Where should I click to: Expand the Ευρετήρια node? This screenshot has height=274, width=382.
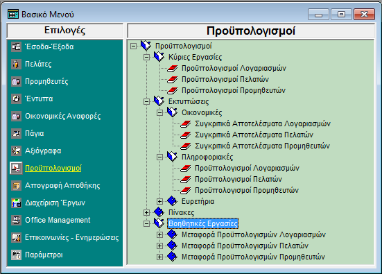(159, 201)
